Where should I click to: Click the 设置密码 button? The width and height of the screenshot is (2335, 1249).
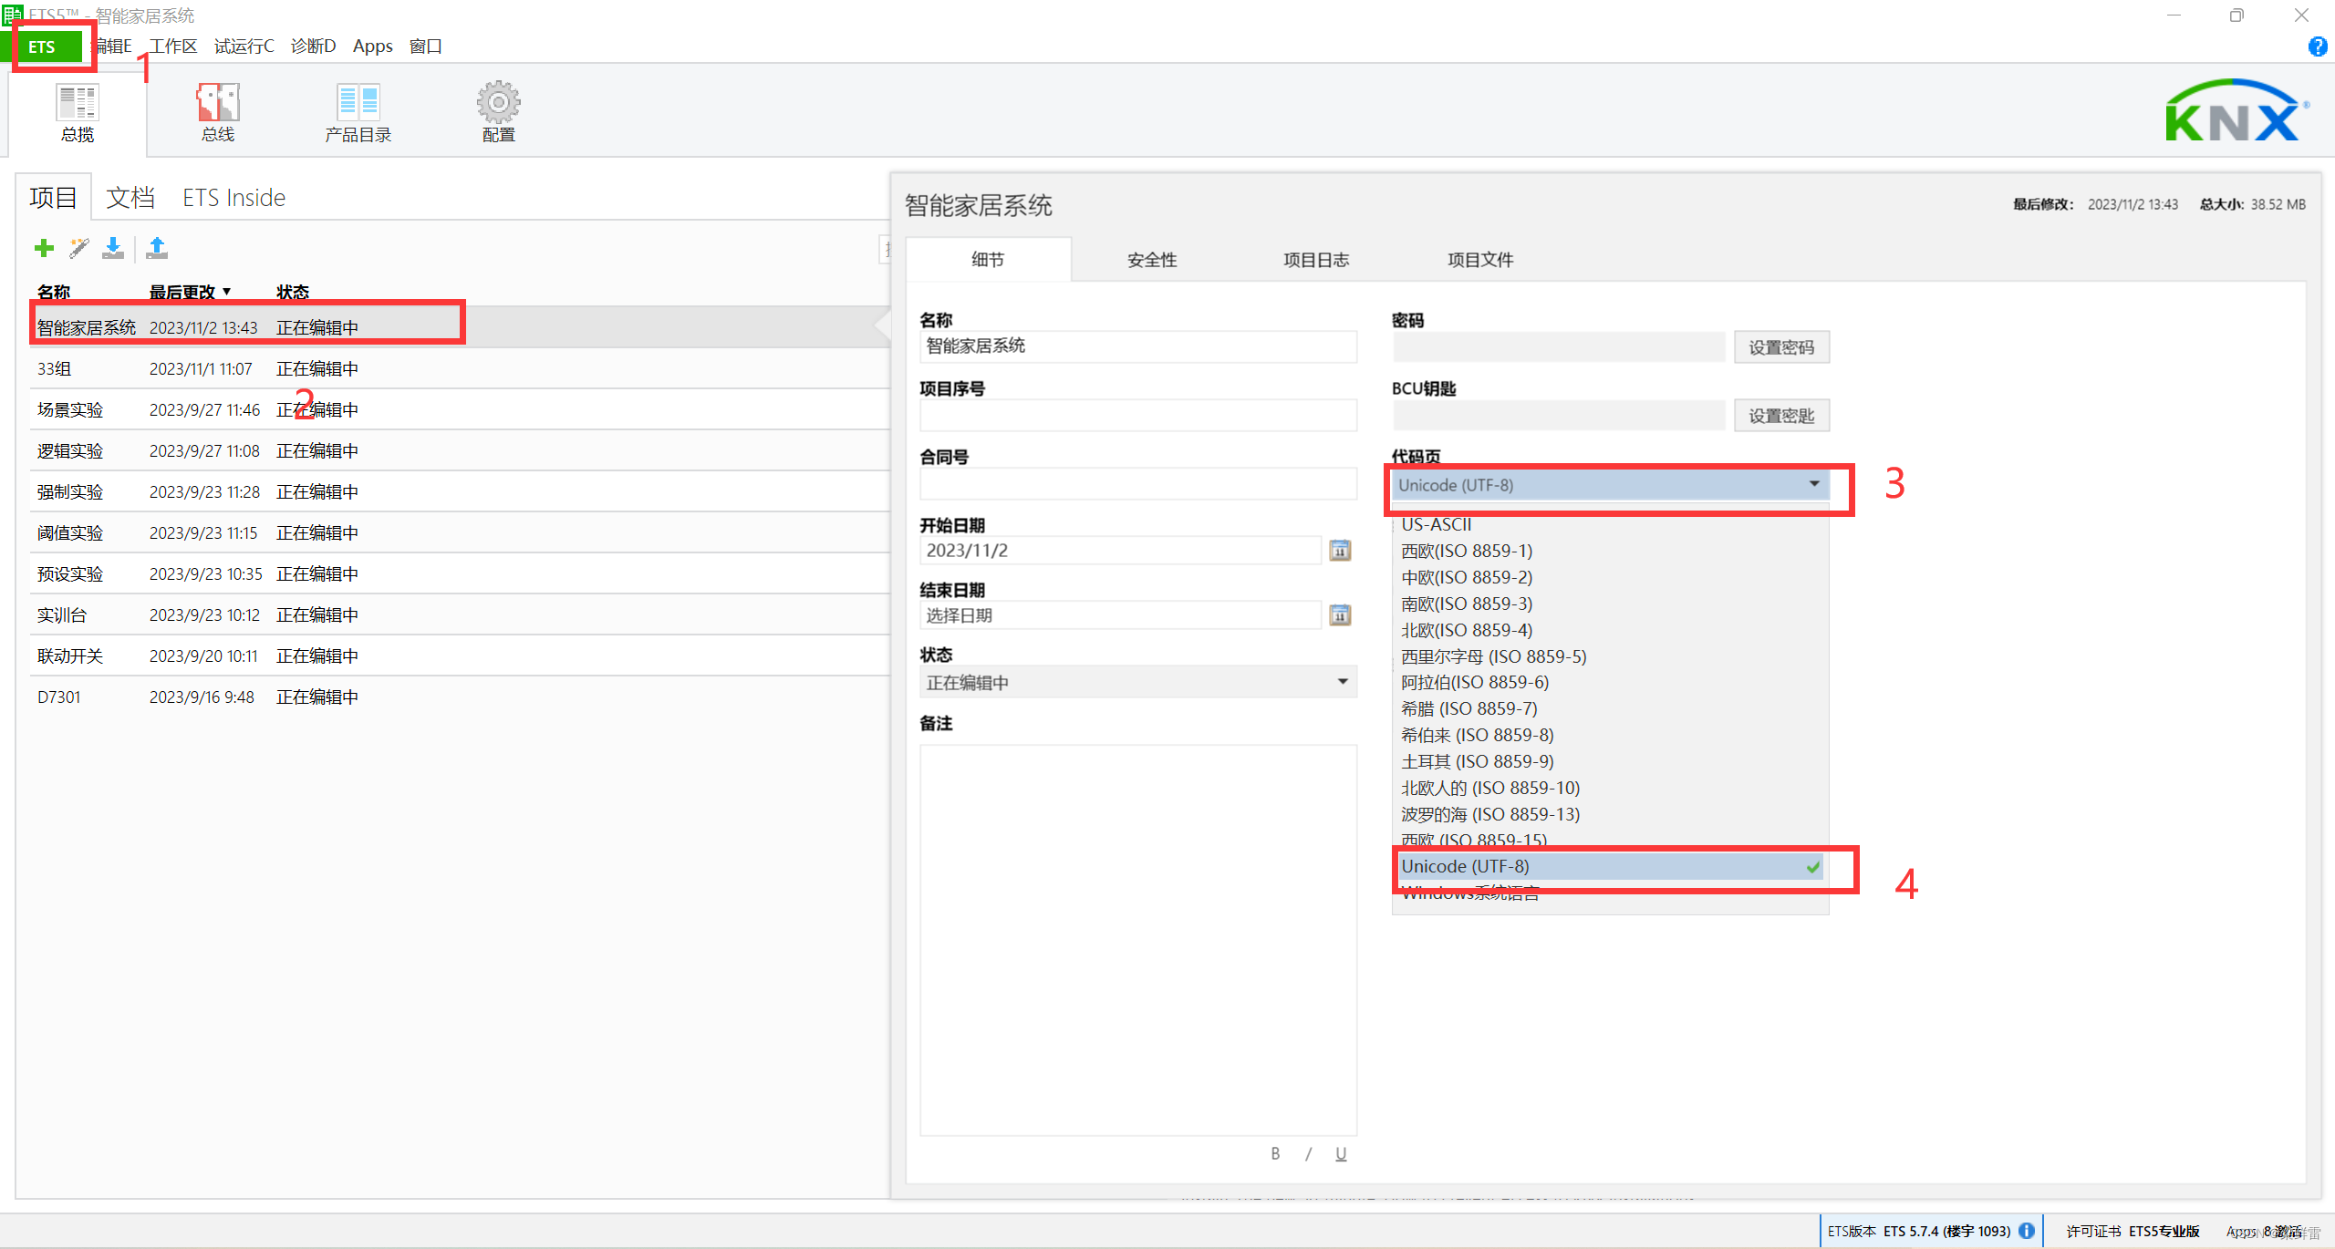[1780, 347]
